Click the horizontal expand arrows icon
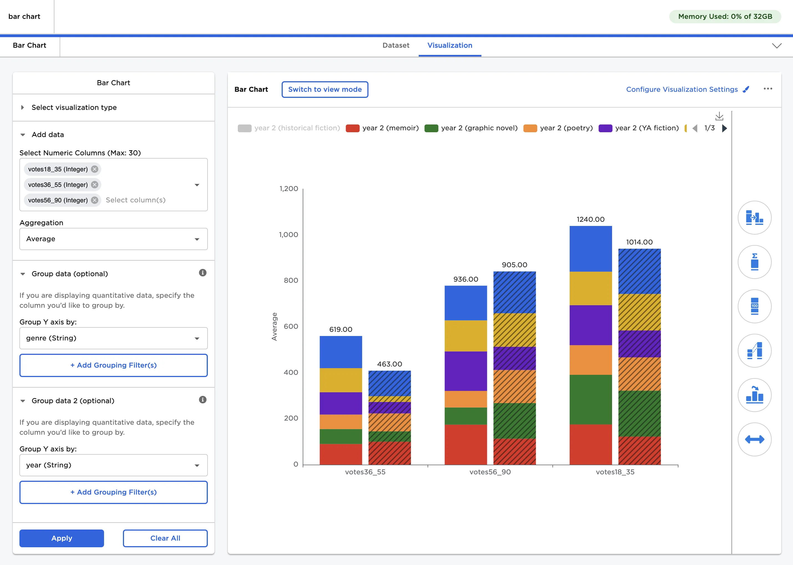 tap(755, 439)
